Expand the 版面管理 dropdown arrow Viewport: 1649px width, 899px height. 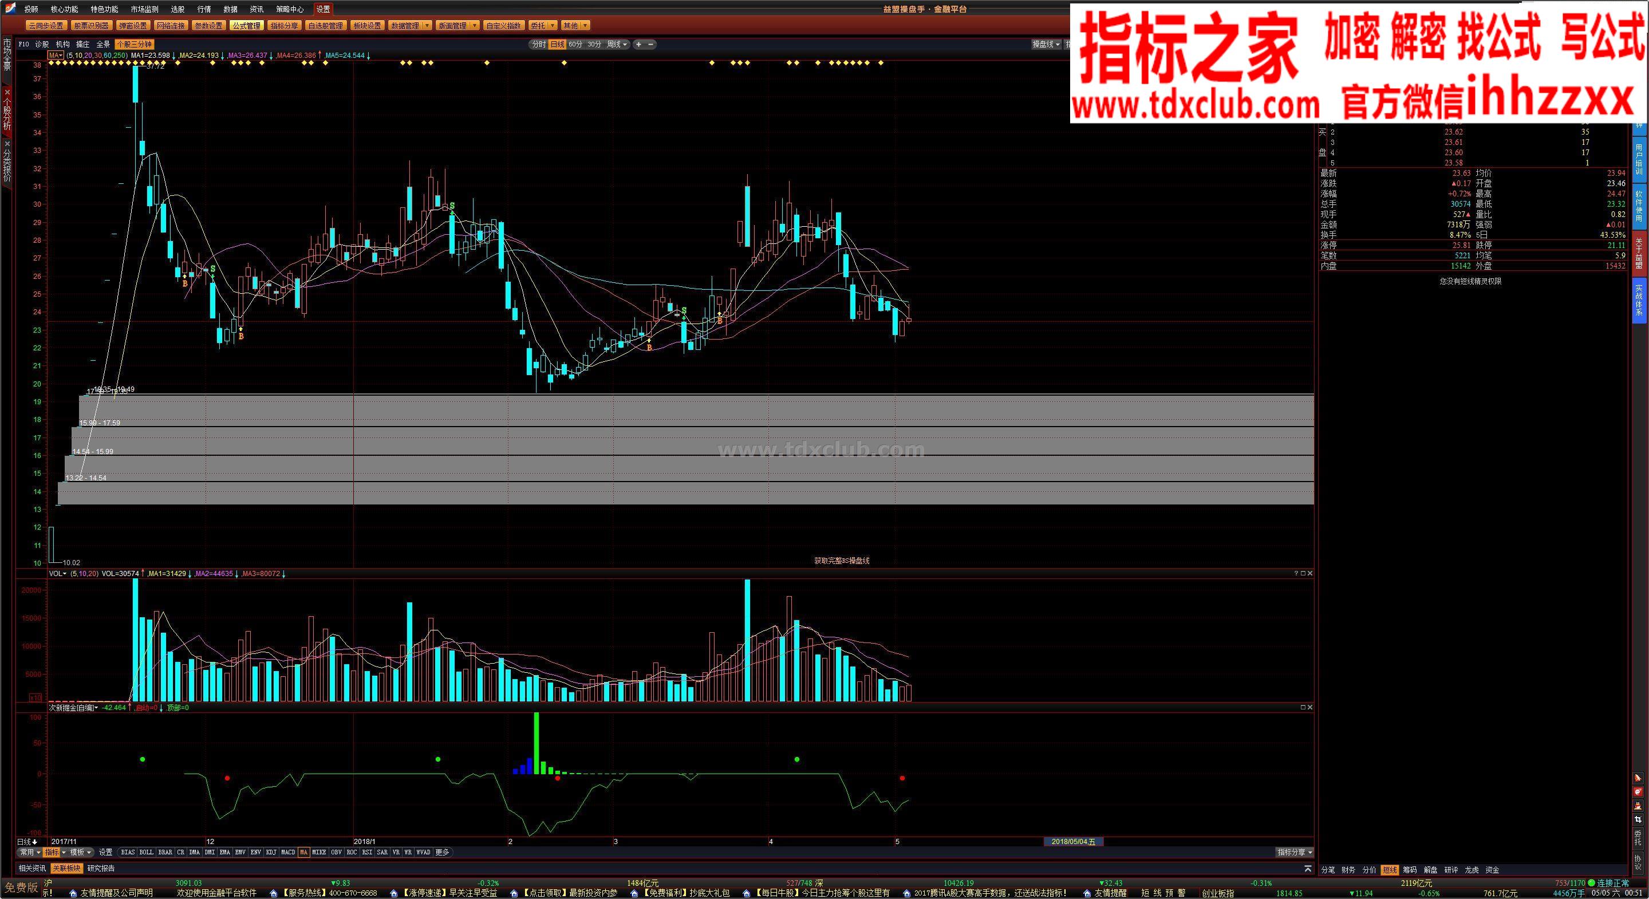click(474, 26)
